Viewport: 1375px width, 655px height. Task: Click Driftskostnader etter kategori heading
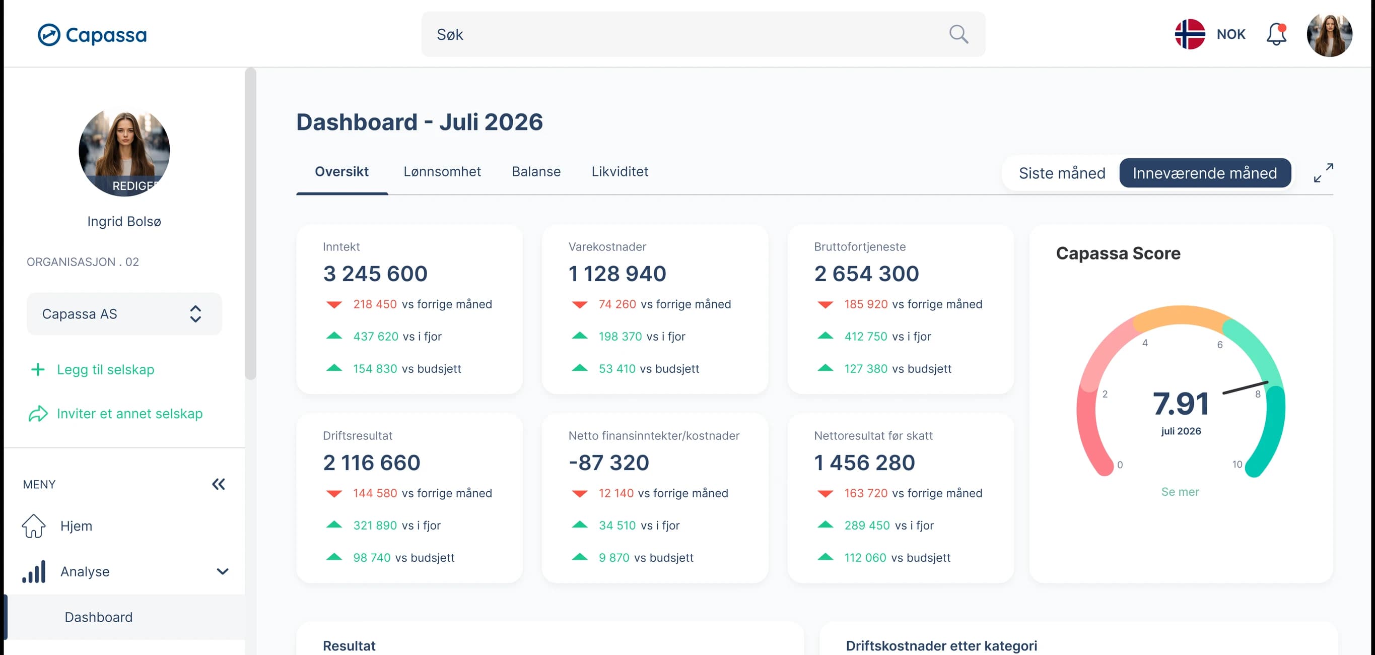tap(941, 646)
